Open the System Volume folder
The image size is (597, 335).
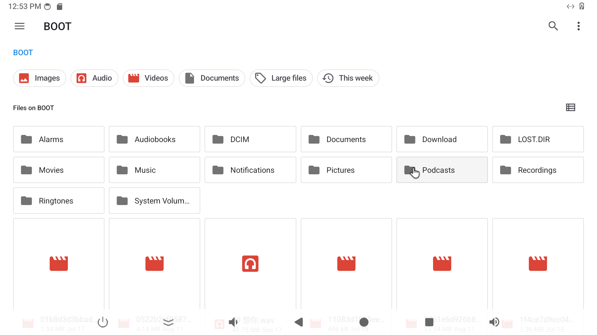154,201
